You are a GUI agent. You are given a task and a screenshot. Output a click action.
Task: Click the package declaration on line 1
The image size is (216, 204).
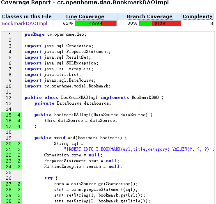[x=55, y=34]
